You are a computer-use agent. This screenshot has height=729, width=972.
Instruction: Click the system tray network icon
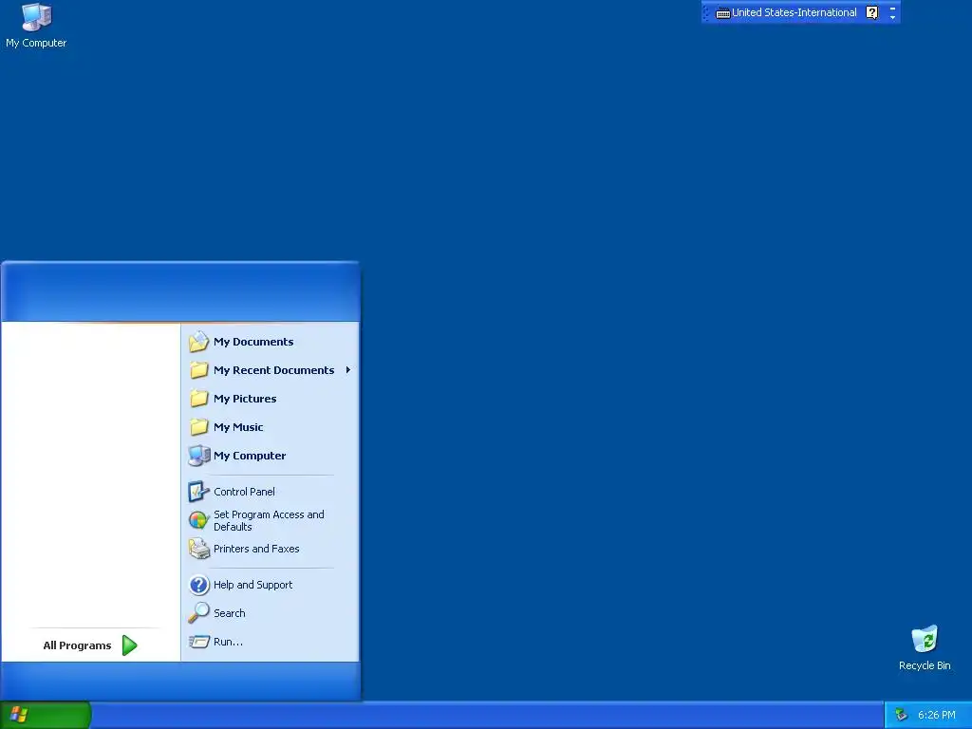tap(902, 715)
